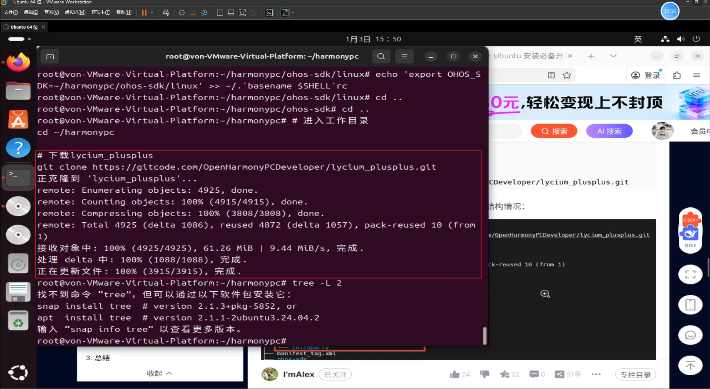The height and width of the screenshot is (389, 710).
Task: Toggle the tab thumbnail bar in VMware
Action: coord(230,12)
